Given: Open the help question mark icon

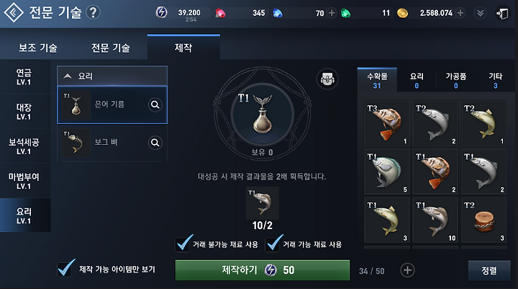Looking at the screenshot, I should pos(93,12).
